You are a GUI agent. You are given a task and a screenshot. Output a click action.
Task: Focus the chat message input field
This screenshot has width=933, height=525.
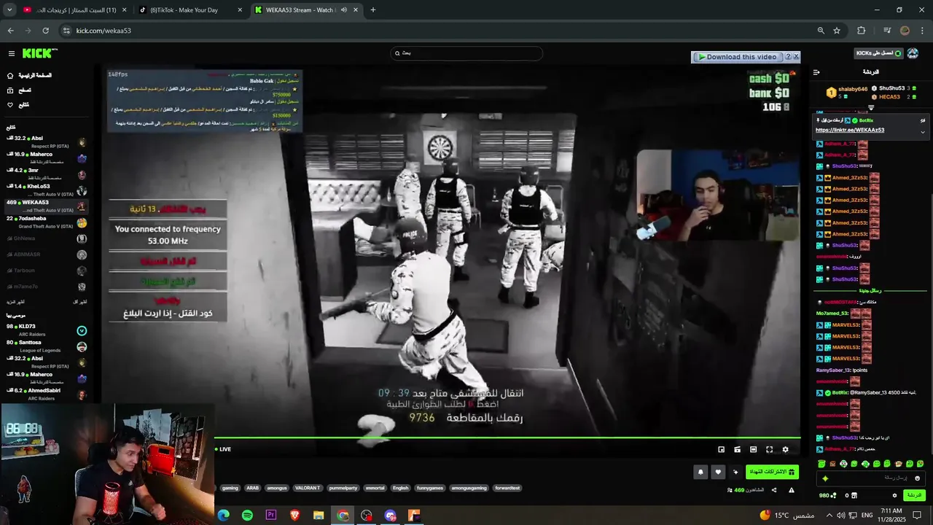click(x=873, y=478)
